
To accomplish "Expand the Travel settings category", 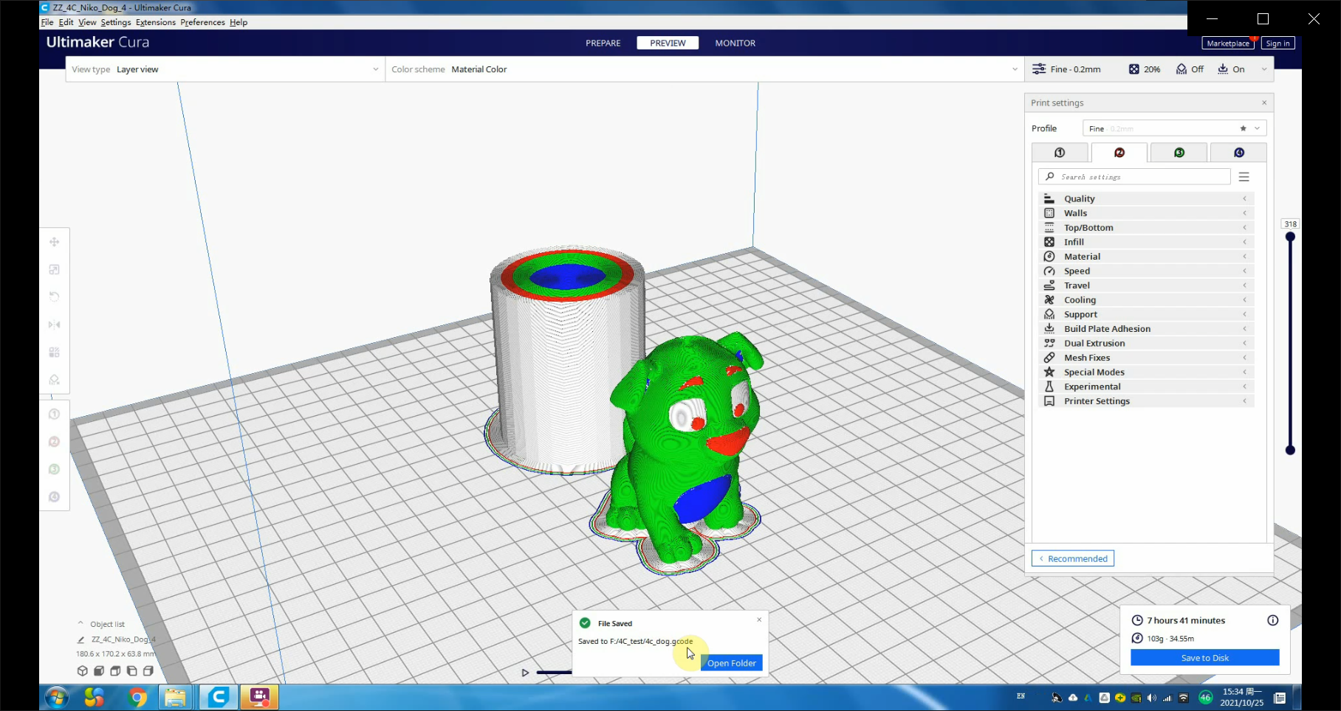I will tap(1146, 285).
